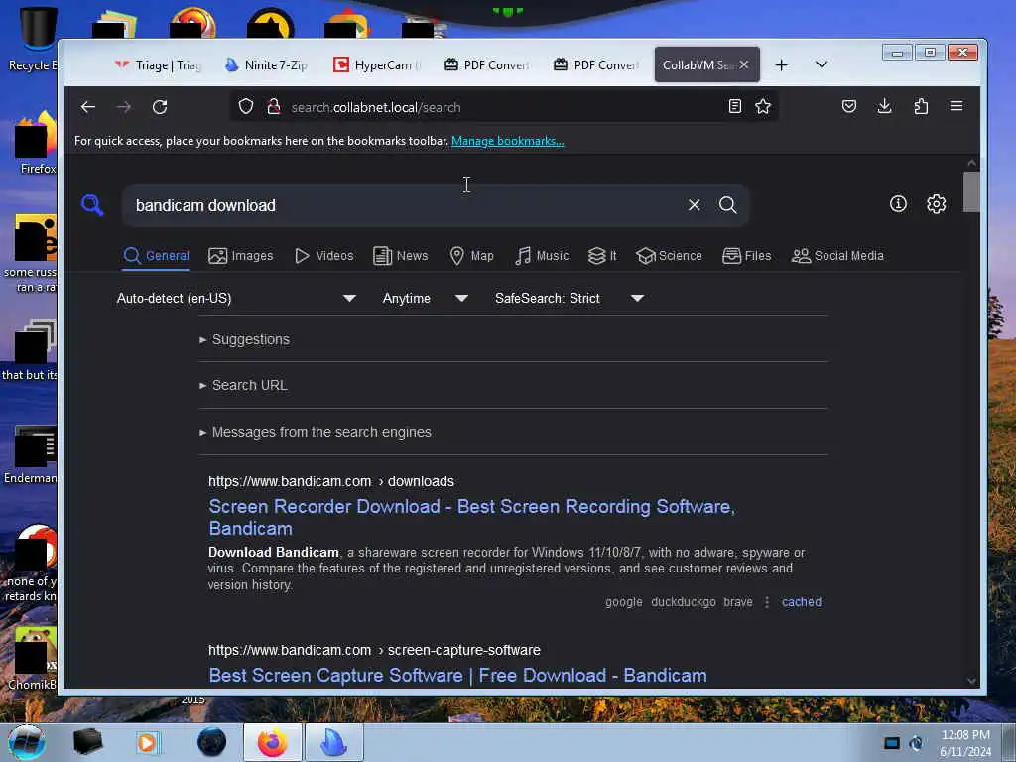The height and width of the screenshot is (762, 1016).
Task: Switch to the Ninite 7-Zip tab
Action: pyautogui.click(x=266, y=64)
